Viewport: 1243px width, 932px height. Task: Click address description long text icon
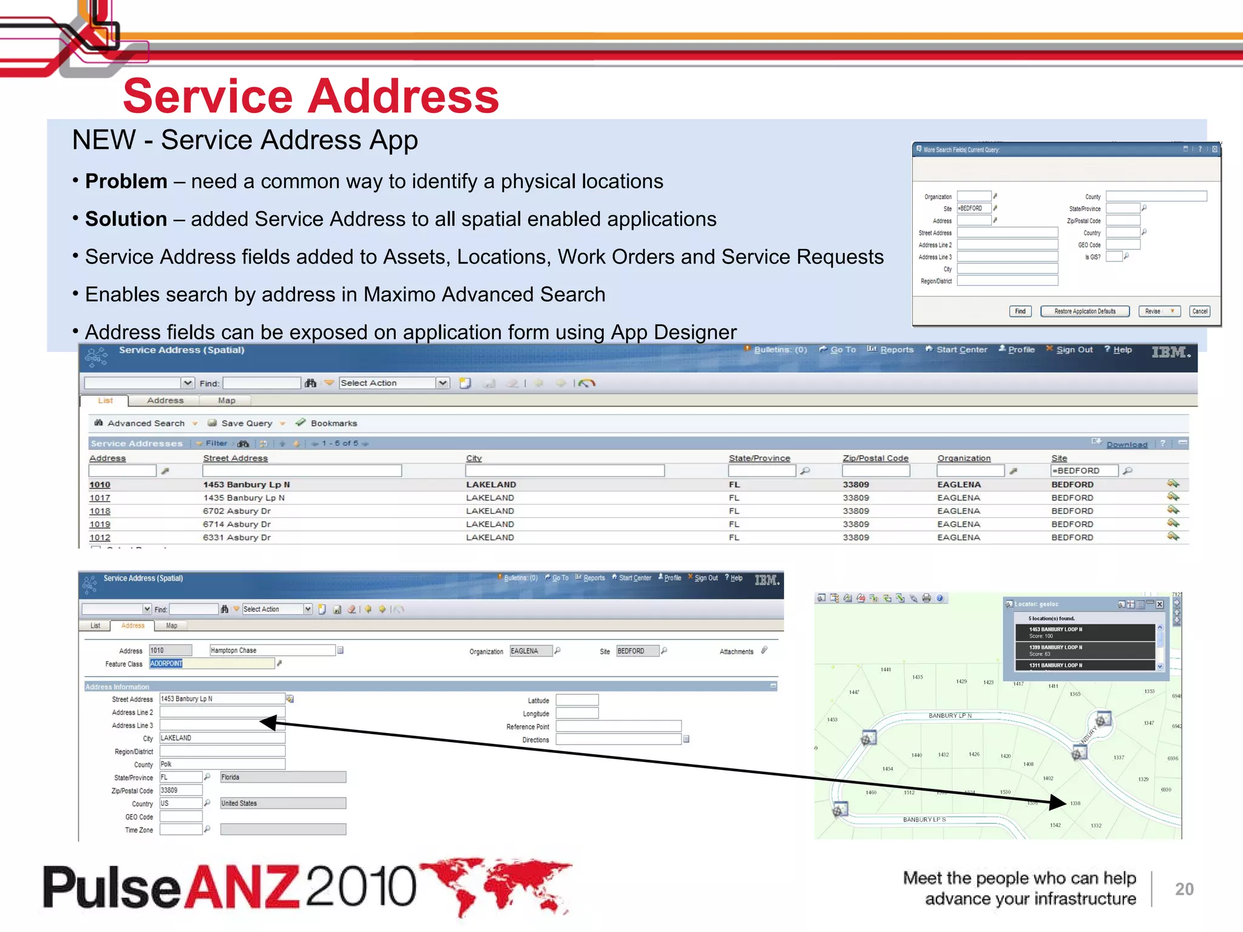[340, 650]
